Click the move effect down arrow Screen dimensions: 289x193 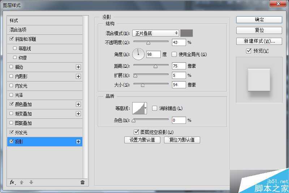[x=31, y=182]
